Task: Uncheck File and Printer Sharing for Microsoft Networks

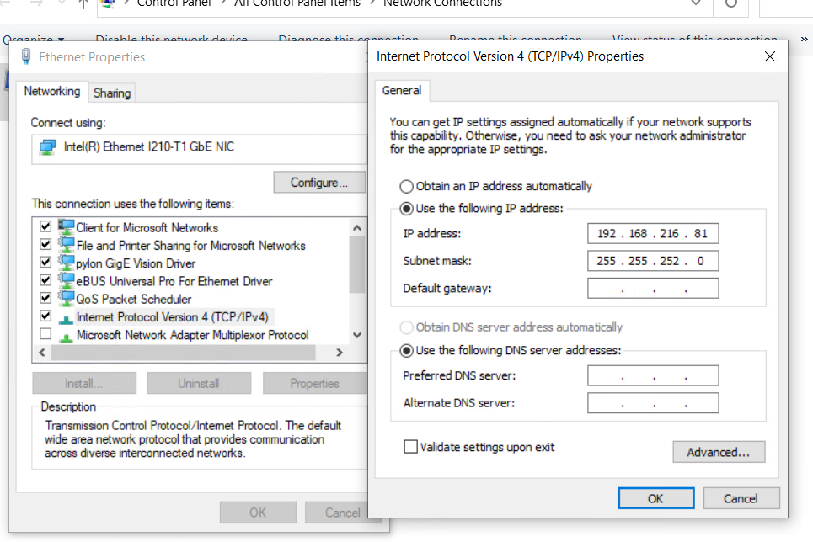Action: pyautogui.click(x=45, y=244)
